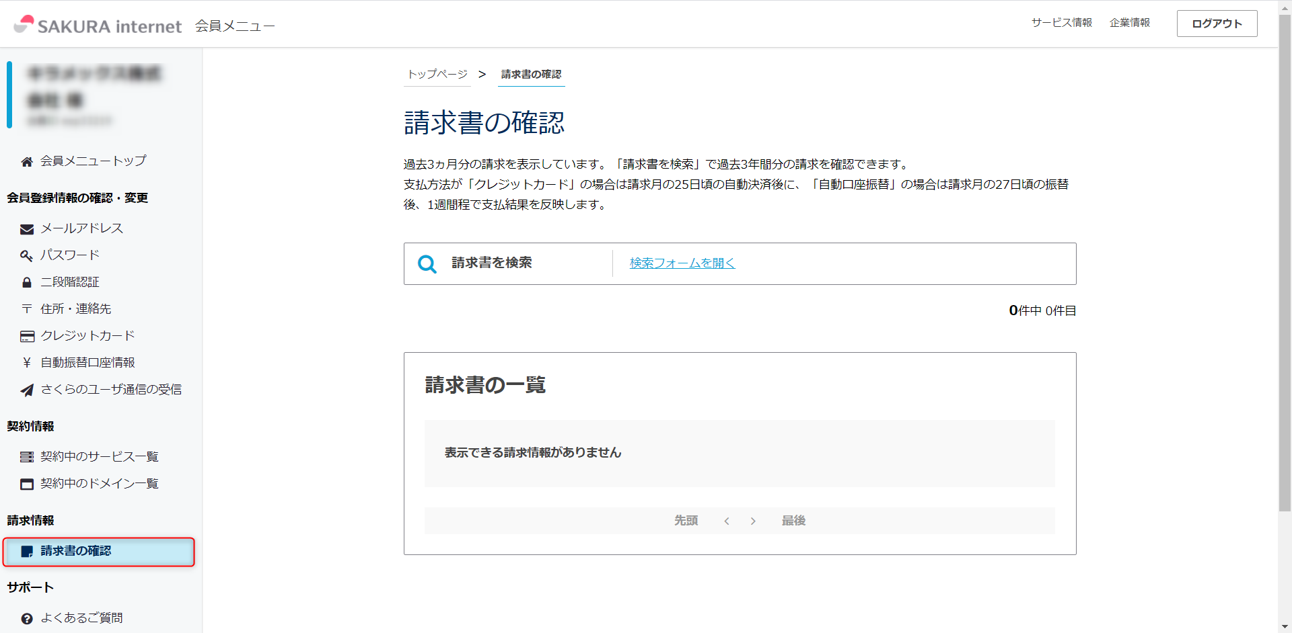The height and width of the screenshot is (633, 1292).
Task: Click the magnifier icon in 請求書を検索
Action: pyautogui.click(x=427, y=264)
